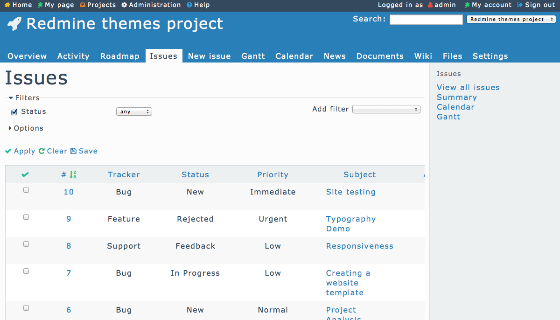Click the 'Immediate' priority cell

click(273, 192)
